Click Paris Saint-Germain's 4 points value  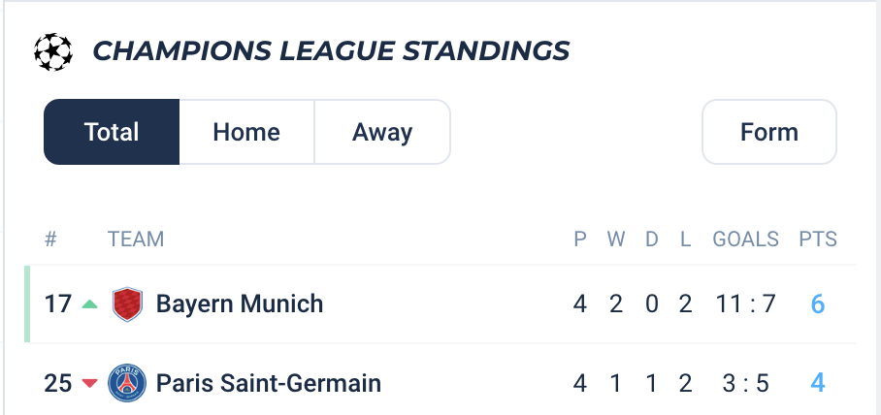(818, 384)
